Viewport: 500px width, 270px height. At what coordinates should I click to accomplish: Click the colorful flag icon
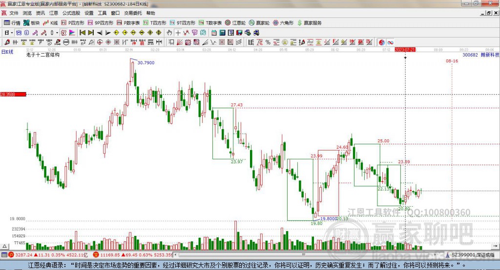pos(72,33)
